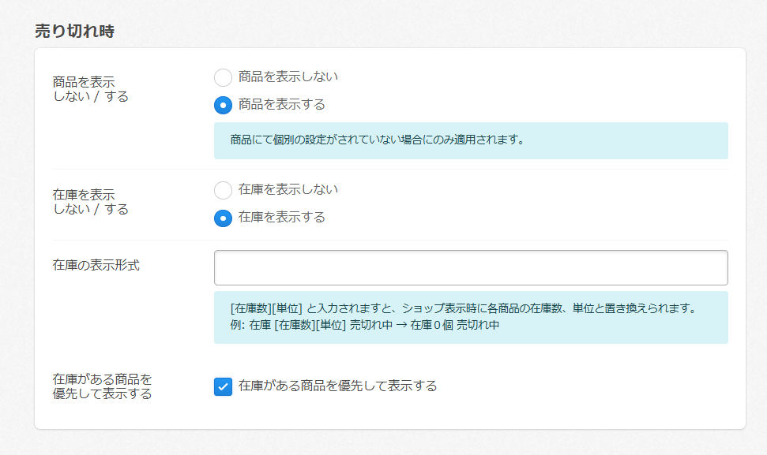Choose the 在庫を表示する radio circle
The height and width of the screenshot is (455, 767).
224,218
